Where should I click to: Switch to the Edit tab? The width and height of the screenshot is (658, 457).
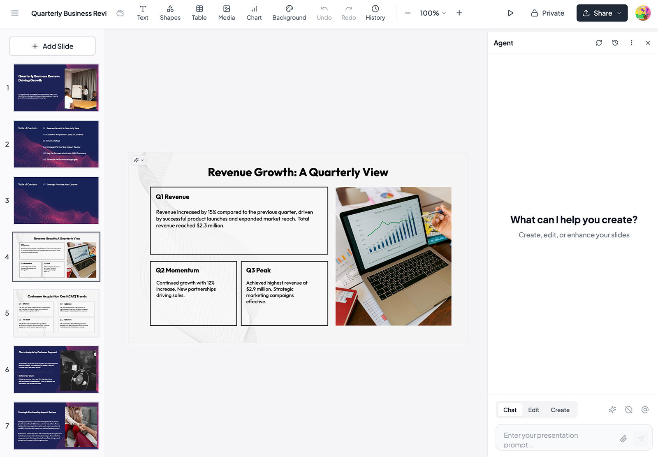point(533,410)
